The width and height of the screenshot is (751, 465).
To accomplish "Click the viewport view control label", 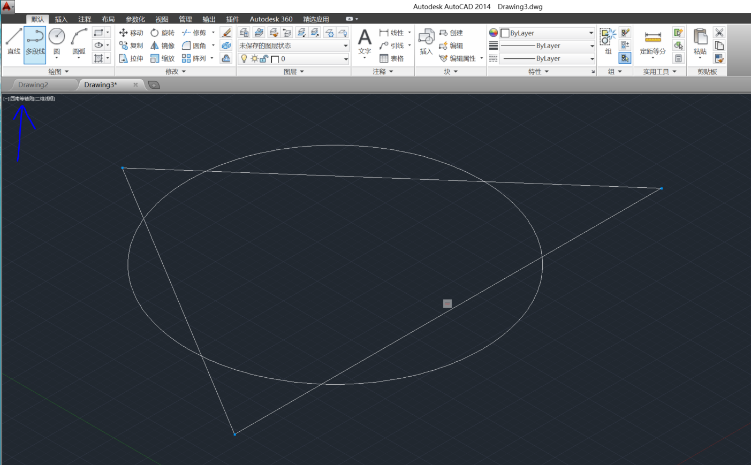I will pyautogui.click(x=21, y=98).
